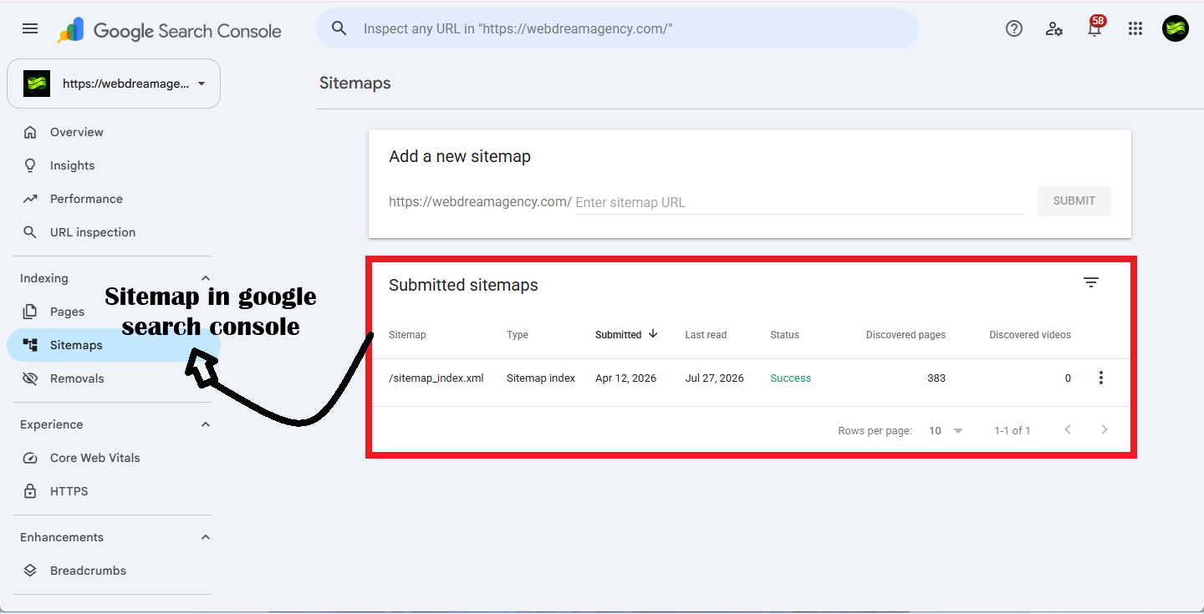1204x614 pixels.
Task: Click the Status column header
Action: point(784,335)
